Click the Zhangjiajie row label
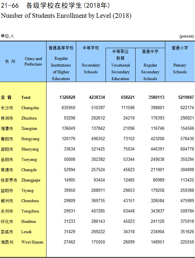This screenshot has height=258, width=195. 31,180
